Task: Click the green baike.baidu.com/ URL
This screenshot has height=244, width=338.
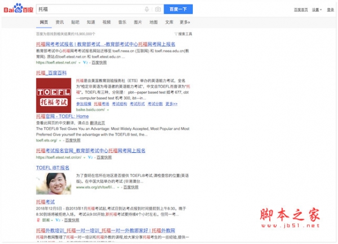Action: [91, 110]
